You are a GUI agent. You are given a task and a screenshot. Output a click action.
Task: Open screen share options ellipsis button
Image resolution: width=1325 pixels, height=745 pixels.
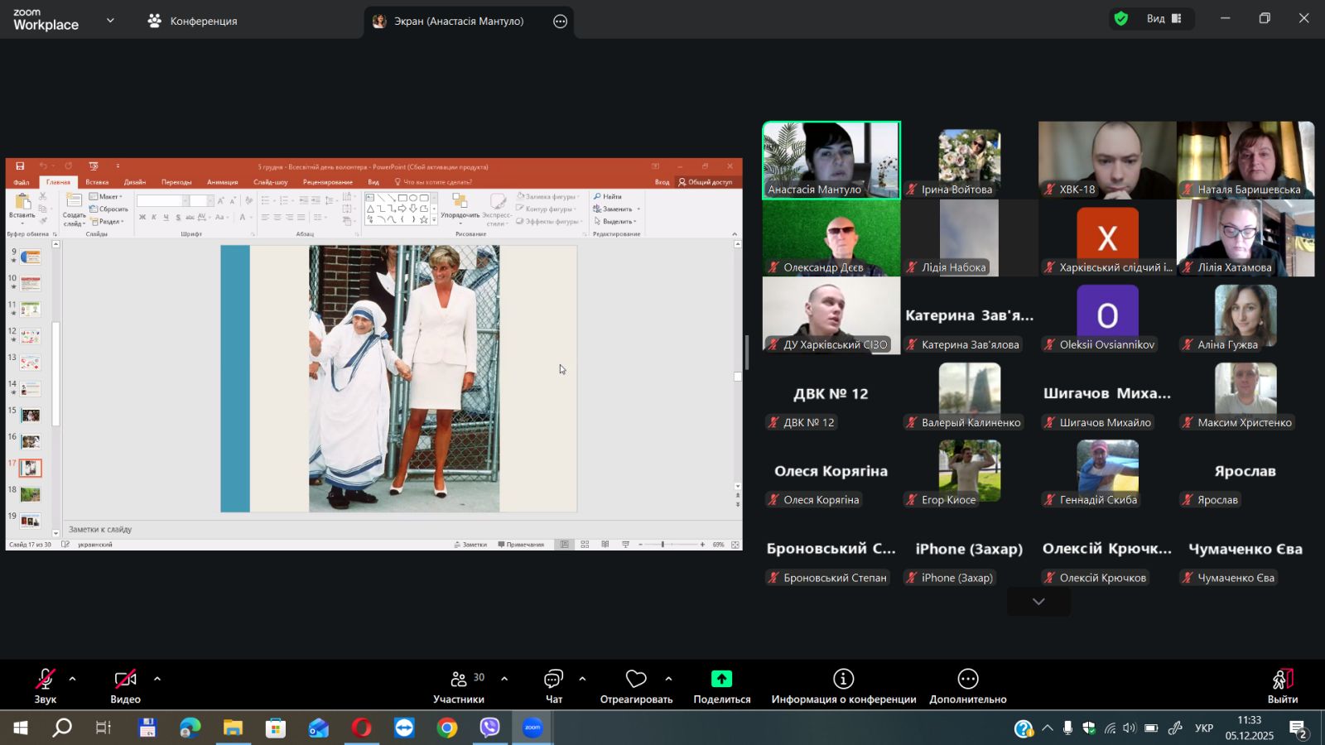[x=561, y=22]
